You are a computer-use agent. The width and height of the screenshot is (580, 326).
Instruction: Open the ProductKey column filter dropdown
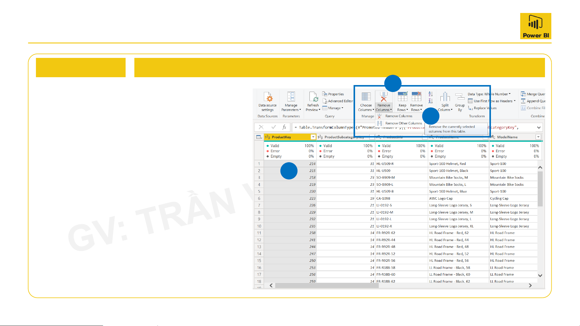click(313, 137)
